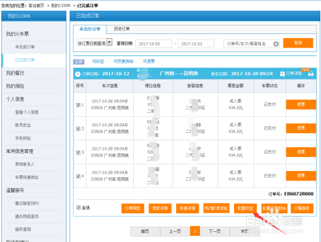This screenshot has width=321, height=242.
Task: Click 退票 button for ticket row 3
Action: tap(301, 152)
